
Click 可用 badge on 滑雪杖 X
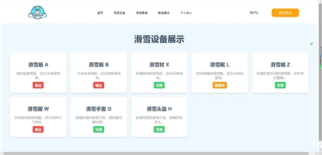coord(159,85)
